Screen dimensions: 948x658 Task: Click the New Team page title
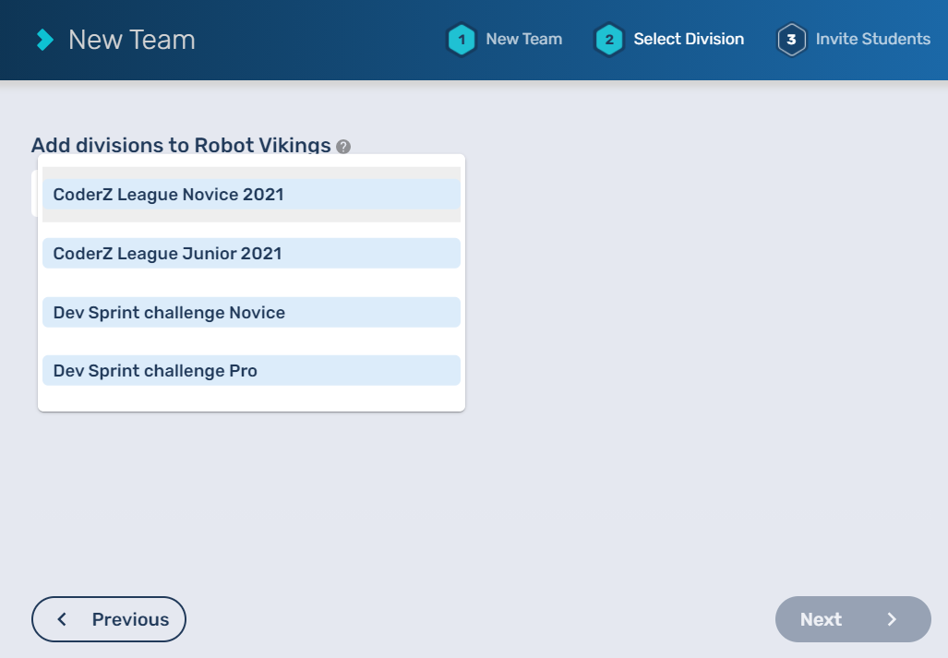point(132,40)
